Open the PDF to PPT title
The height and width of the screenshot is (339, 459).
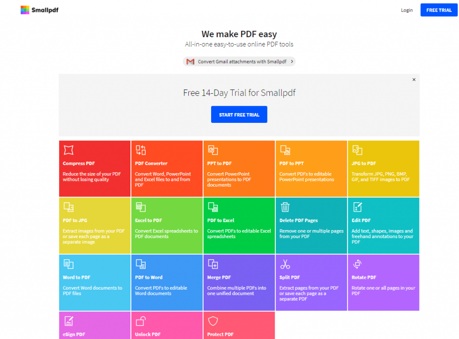[291, 163]
